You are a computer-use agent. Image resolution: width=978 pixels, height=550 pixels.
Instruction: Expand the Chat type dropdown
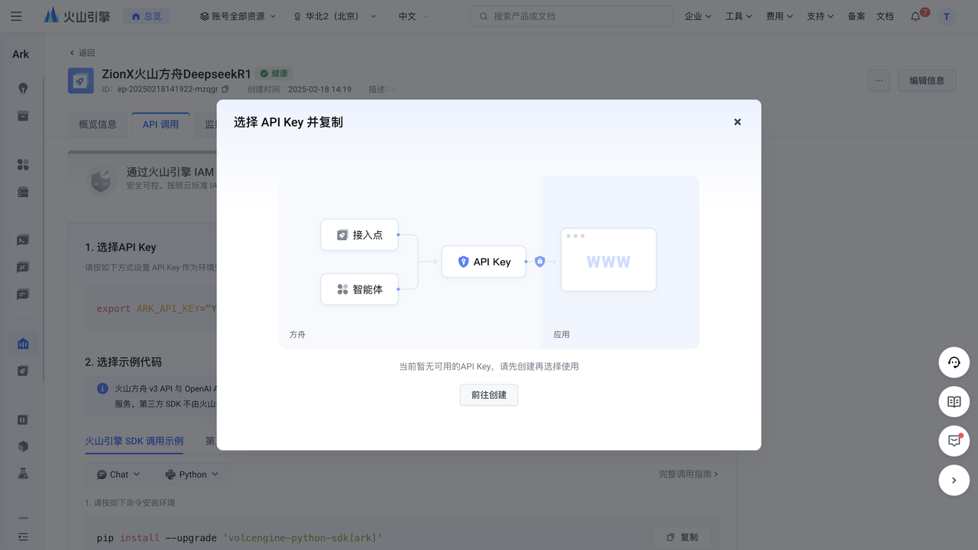pyautogui.click(x=118, y=474)
